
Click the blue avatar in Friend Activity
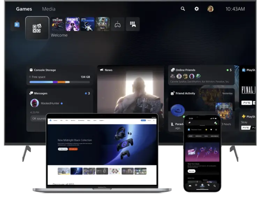point(178,110)
